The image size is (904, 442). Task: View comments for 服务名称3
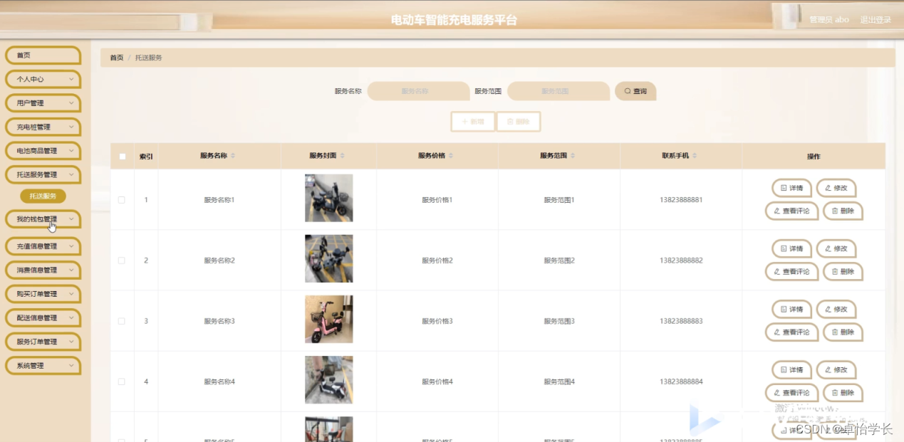791,332
